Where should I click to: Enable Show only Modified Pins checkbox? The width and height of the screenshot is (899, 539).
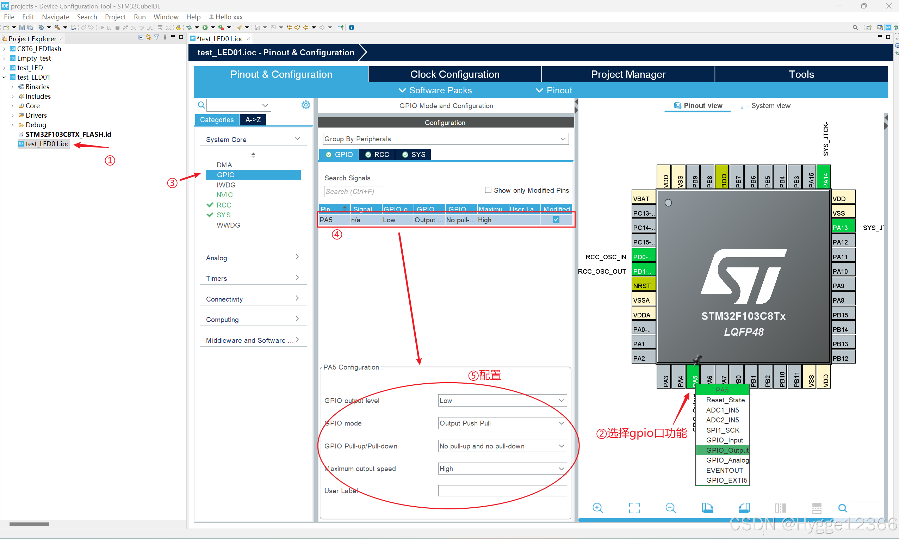pos(488,190)
